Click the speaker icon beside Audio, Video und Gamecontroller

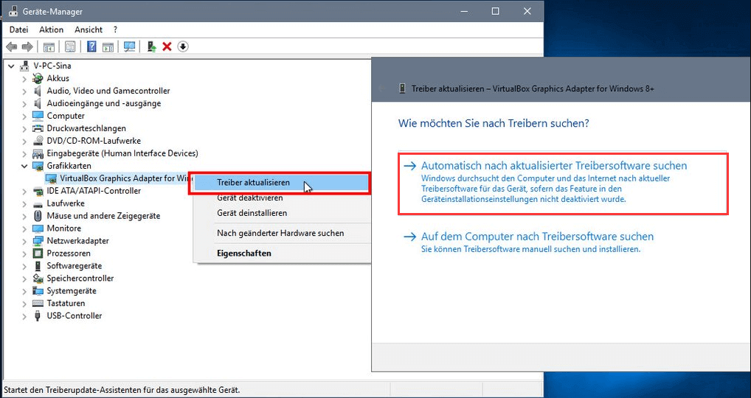tap(38, 91)
